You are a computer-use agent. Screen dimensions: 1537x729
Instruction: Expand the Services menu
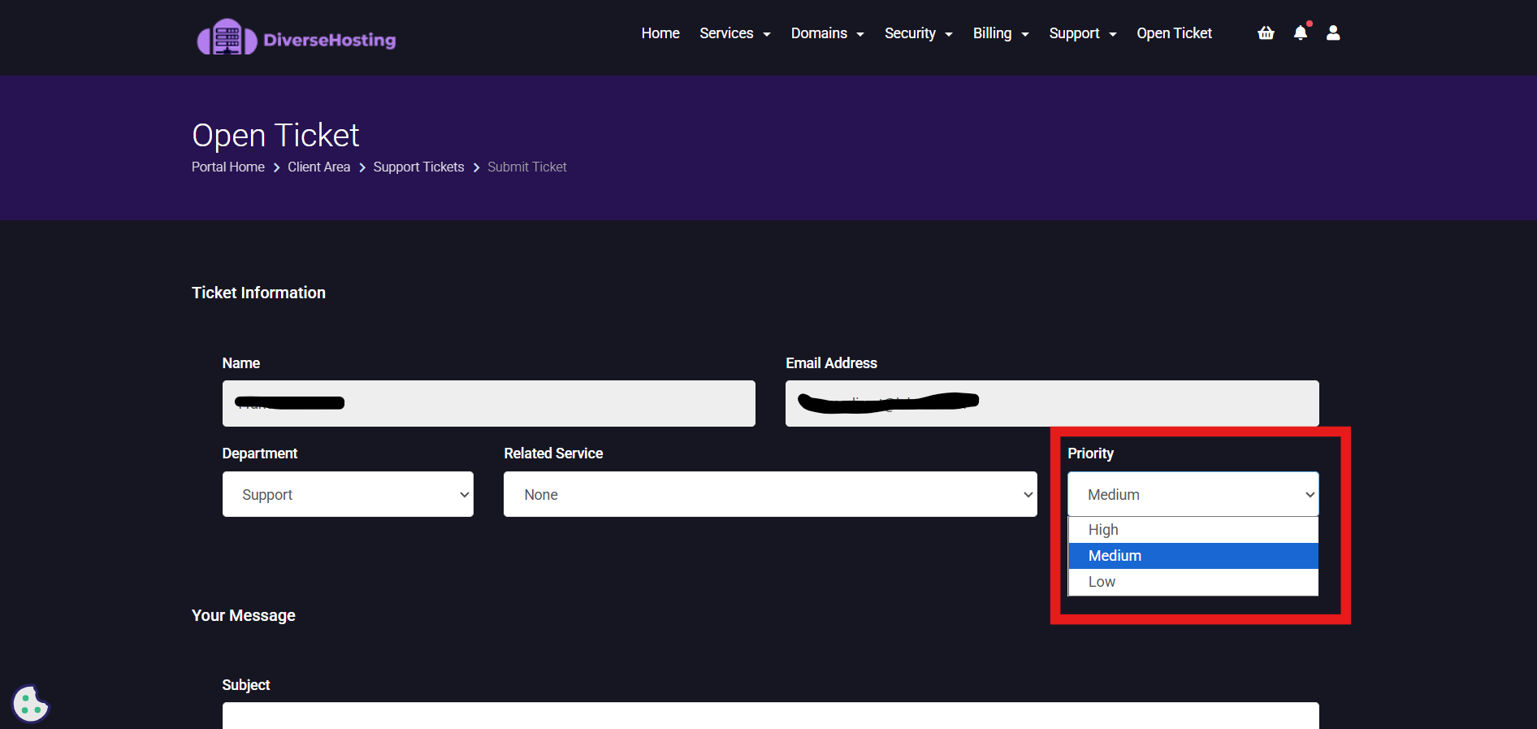734,33
